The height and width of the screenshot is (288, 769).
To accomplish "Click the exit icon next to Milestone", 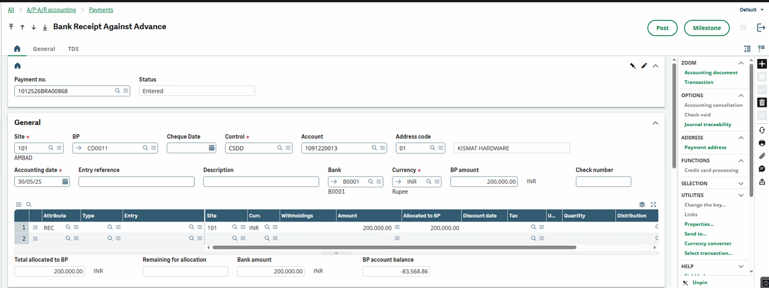I will [761, 28].
